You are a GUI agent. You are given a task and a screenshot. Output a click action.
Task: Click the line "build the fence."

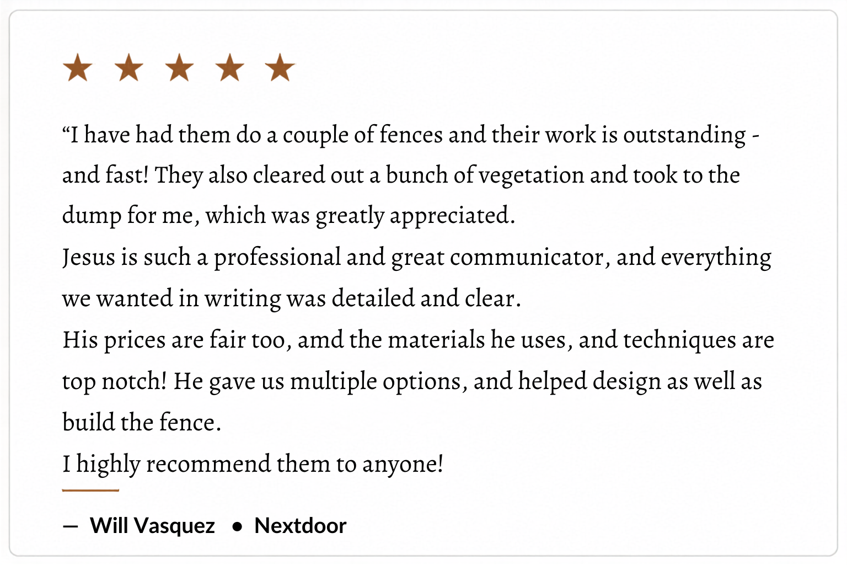(142, 423)
